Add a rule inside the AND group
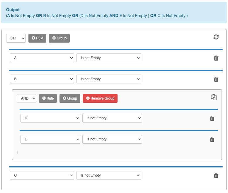Screen dimensions: 228x193 coord(48,98)
